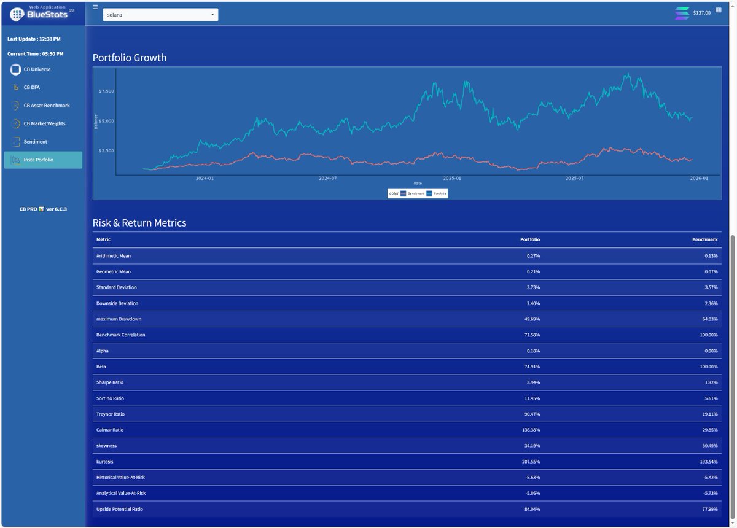Click the 2025-01 x-axis date label
Screen dimensions: 737x528
point(452,178)
